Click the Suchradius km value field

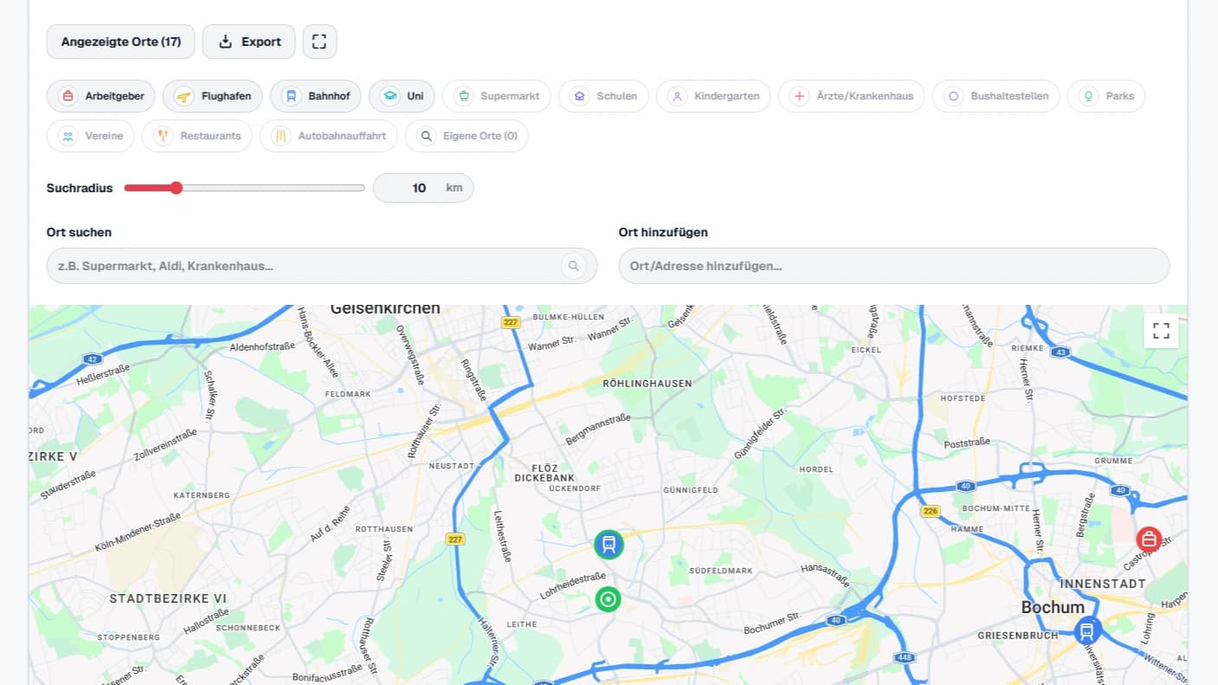coord(423,188)
